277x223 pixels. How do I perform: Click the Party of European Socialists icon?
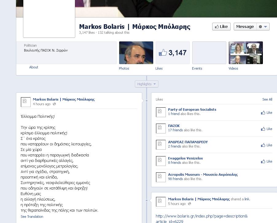coord(161,112)
